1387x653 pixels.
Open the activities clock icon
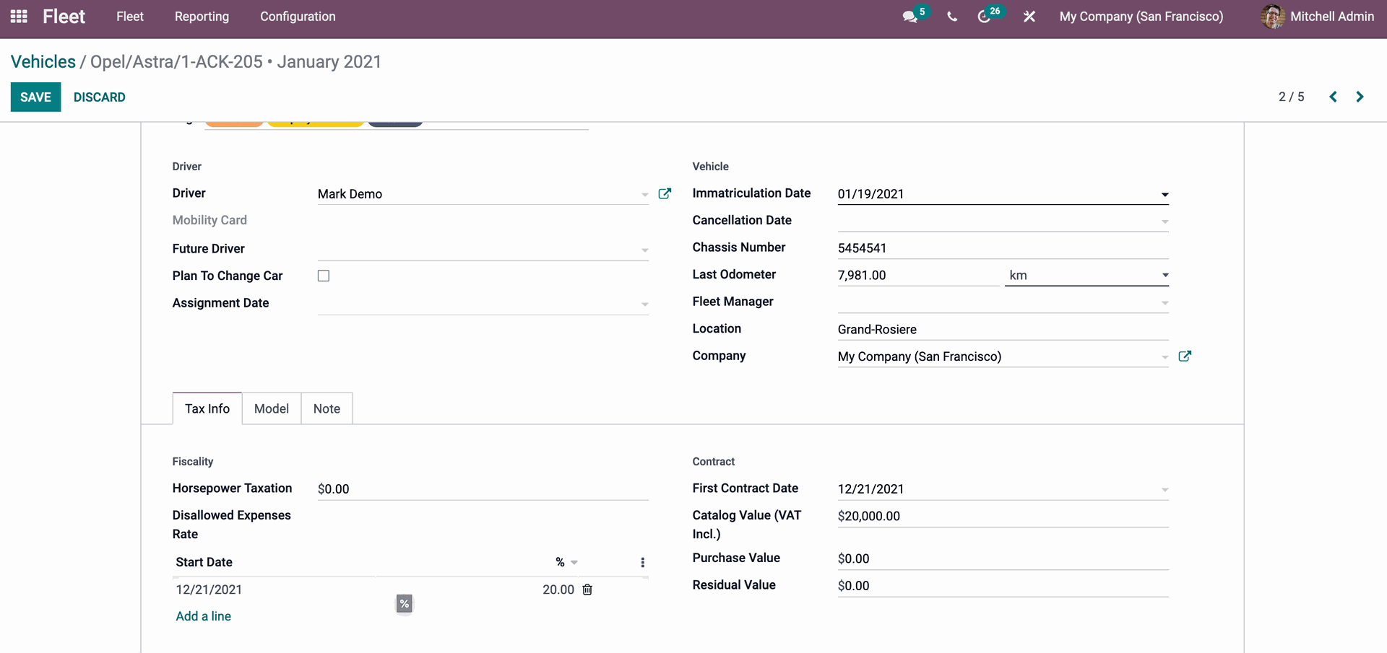click(984, 17)
